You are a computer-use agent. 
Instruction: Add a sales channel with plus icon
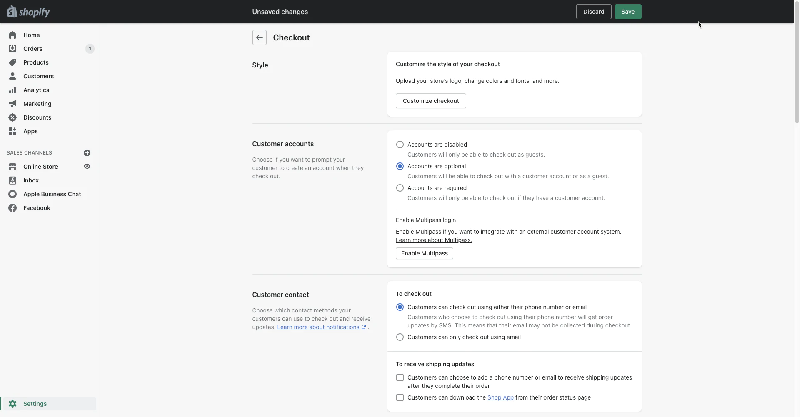(87, 153)
